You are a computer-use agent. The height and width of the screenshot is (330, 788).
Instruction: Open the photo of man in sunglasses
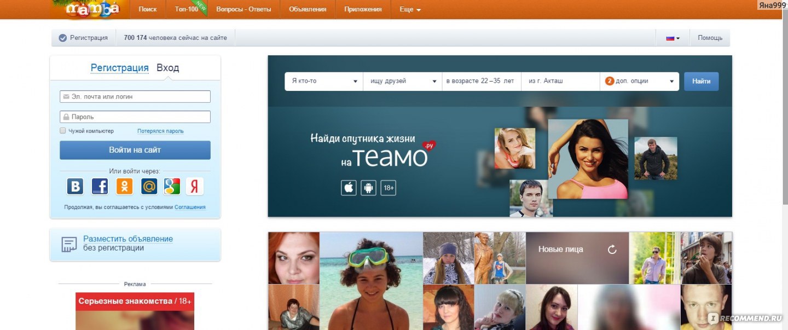tap(654, 258)
